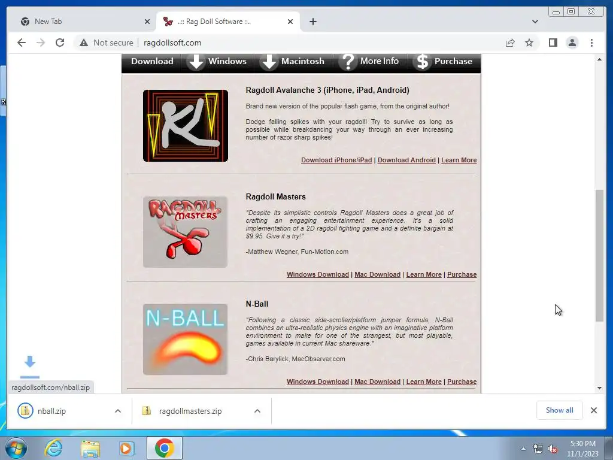This screenshot has width=613, height=460.
Task: Click the Not secure warning icon
Action: 84,43
